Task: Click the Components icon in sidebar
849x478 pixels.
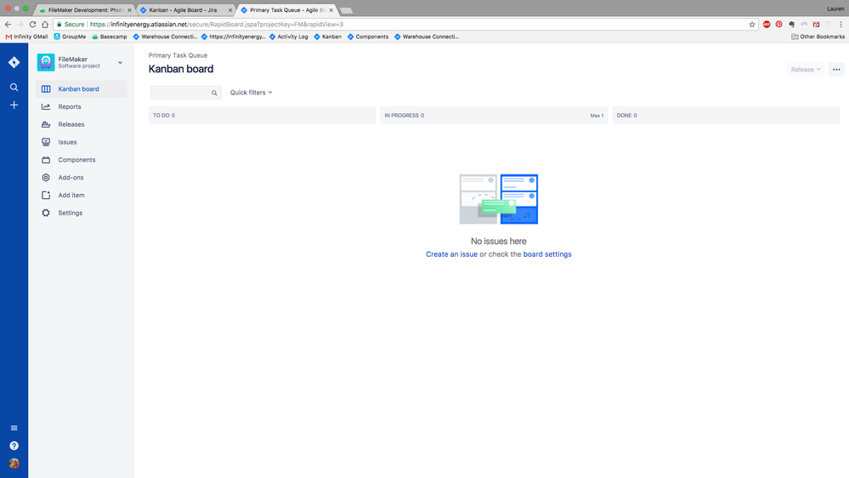Action: (46, 160)
